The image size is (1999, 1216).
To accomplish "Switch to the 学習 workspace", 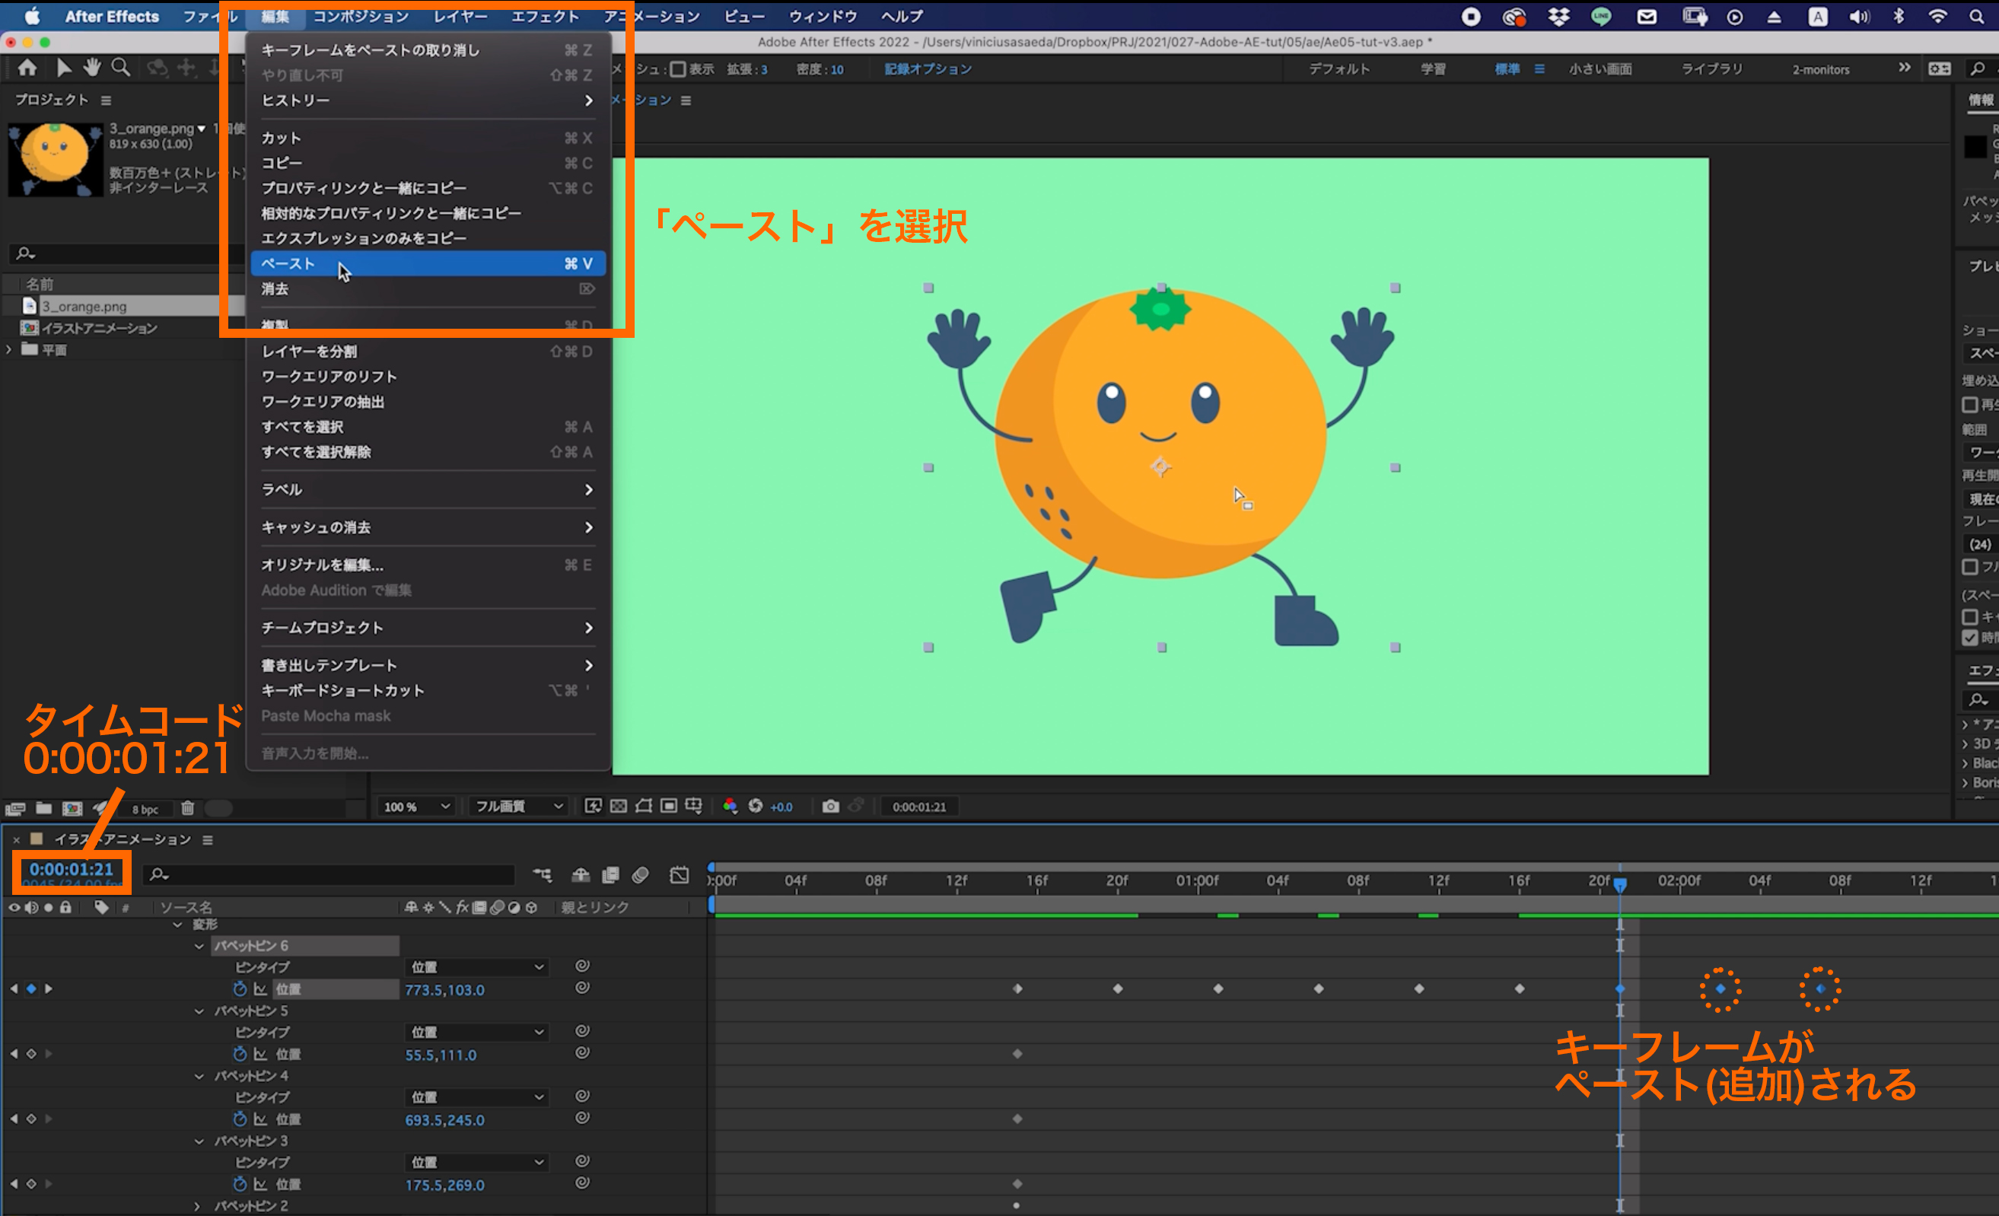I will coord(1433,69).
